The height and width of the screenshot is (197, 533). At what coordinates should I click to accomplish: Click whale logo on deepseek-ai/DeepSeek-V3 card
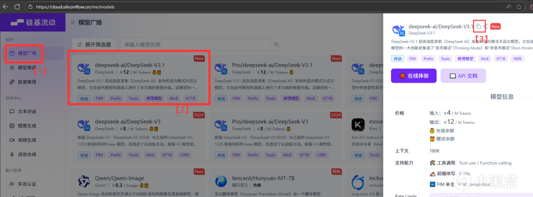click(x=84, y=125)
